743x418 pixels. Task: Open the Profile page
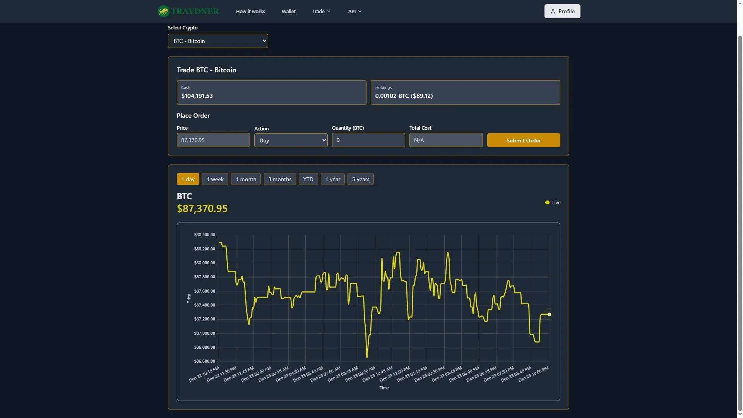[x=562, y=12]
